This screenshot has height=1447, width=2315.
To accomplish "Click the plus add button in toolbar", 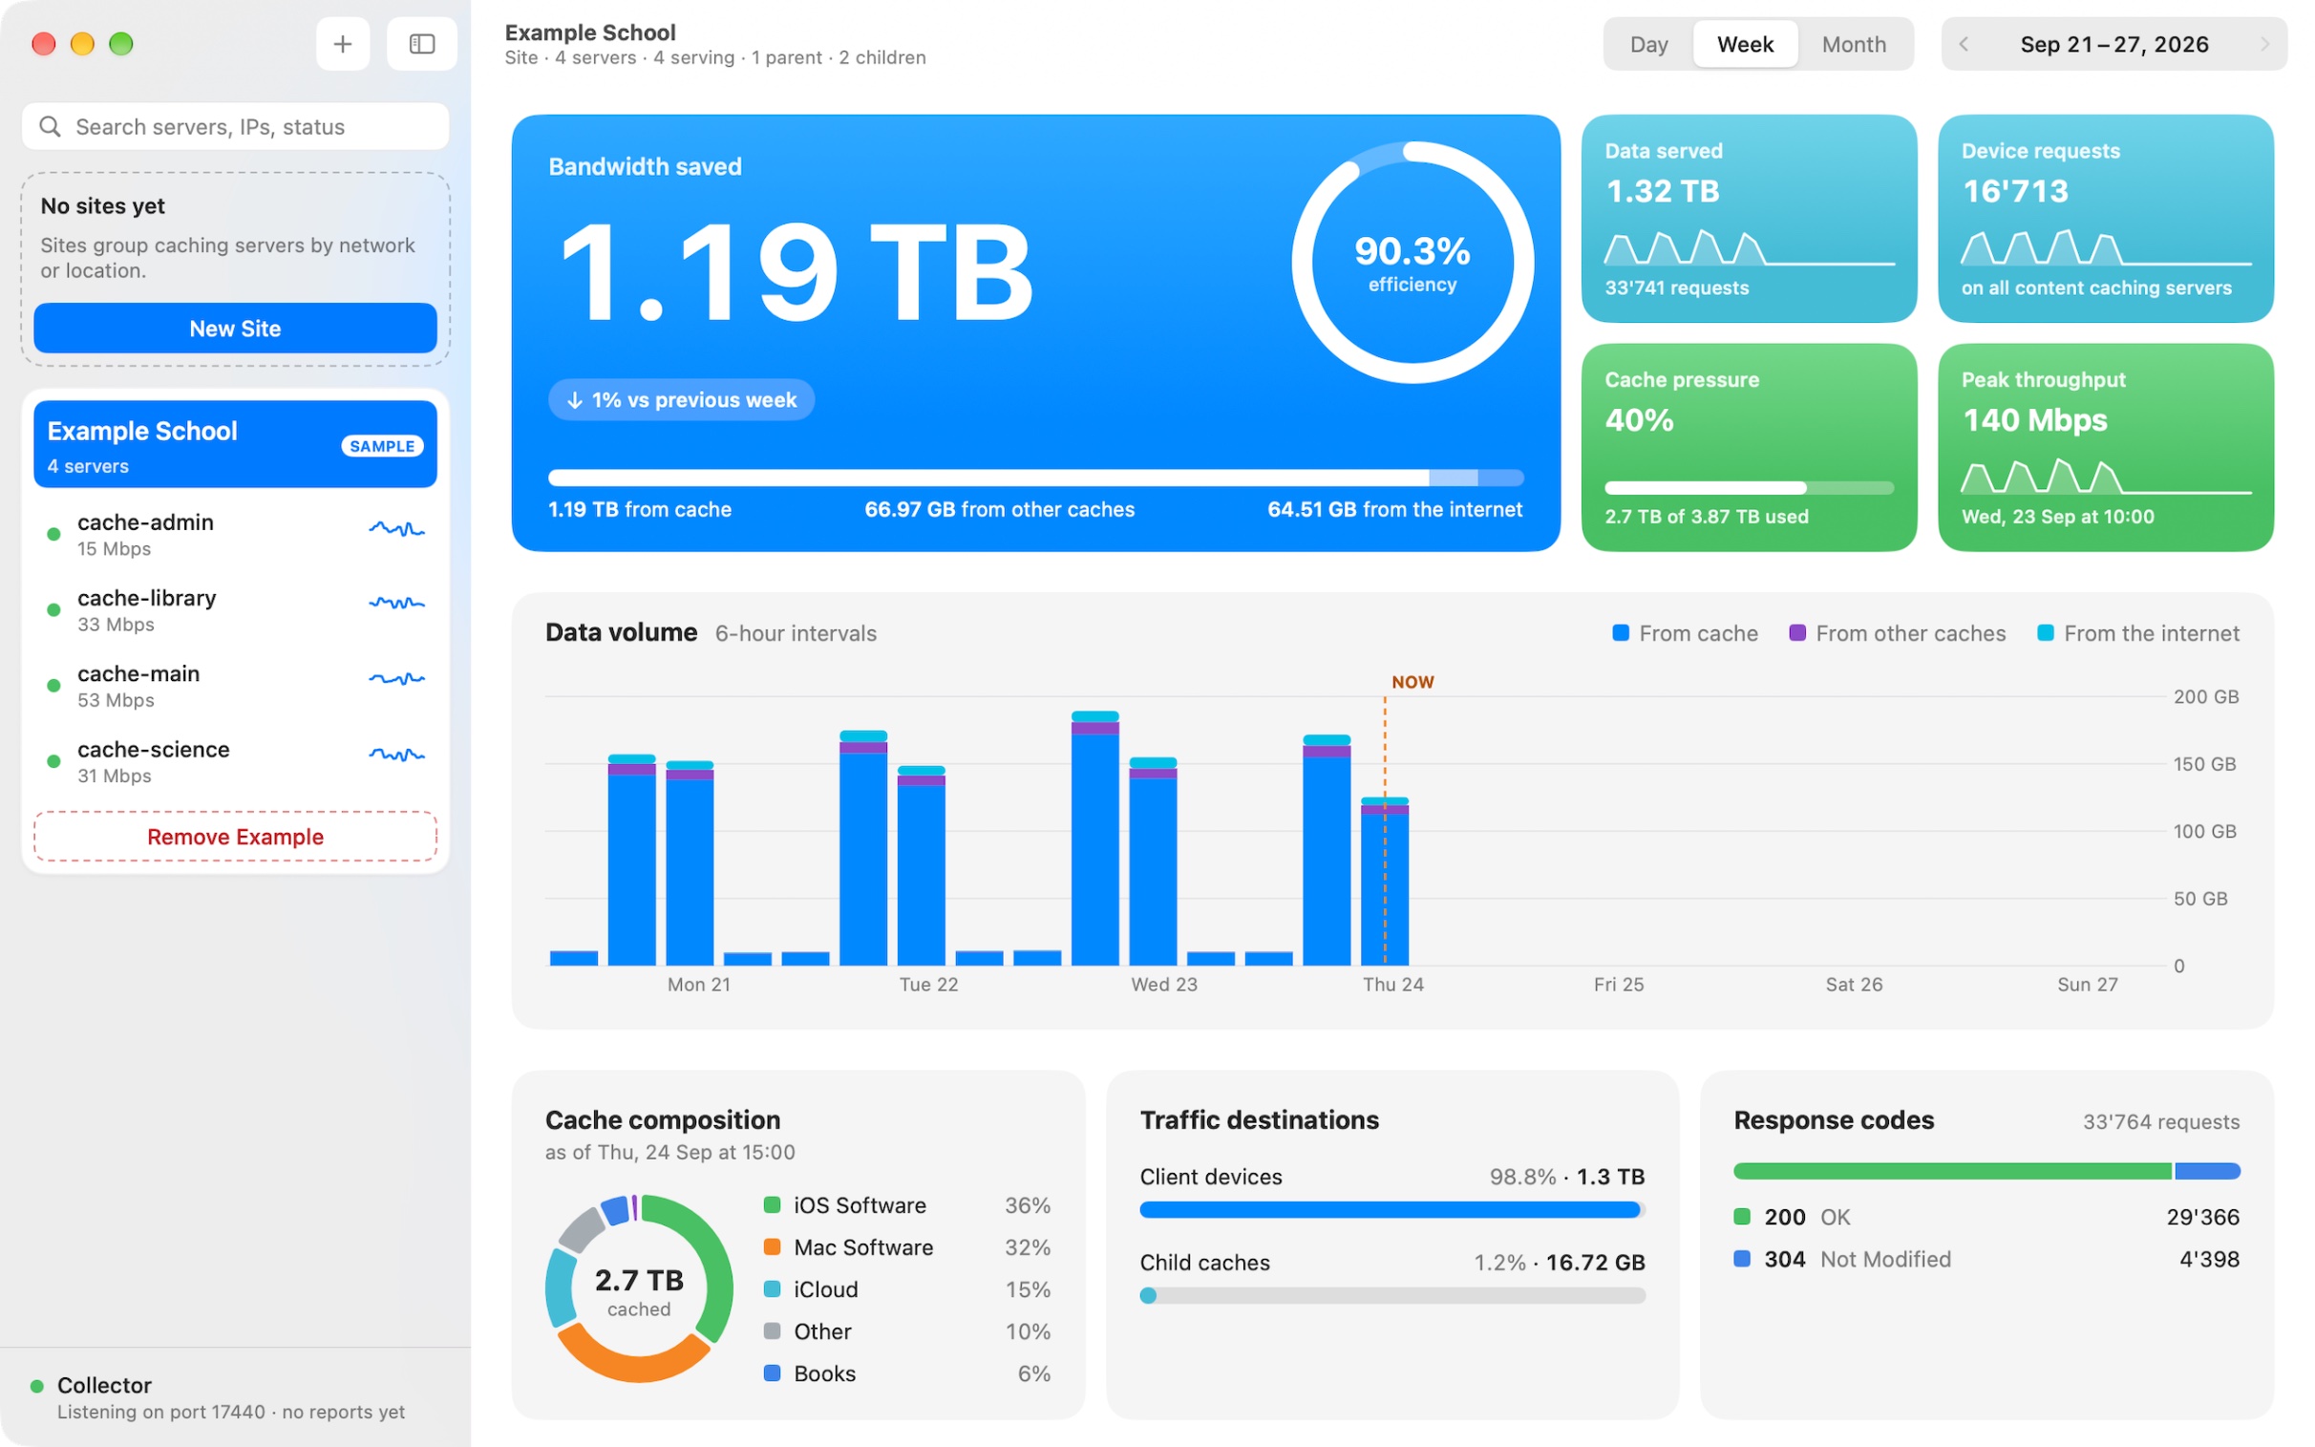I will pyautogui.click(x=343, y=44).
